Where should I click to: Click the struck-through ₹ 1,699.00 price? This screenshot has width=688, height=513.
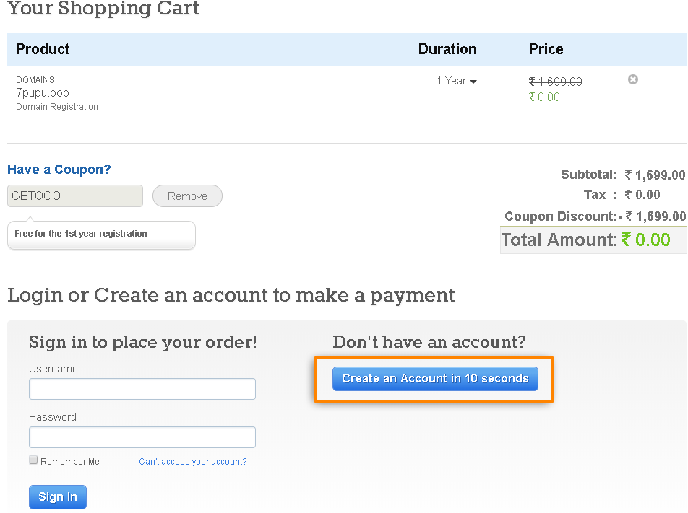[555, 82]
